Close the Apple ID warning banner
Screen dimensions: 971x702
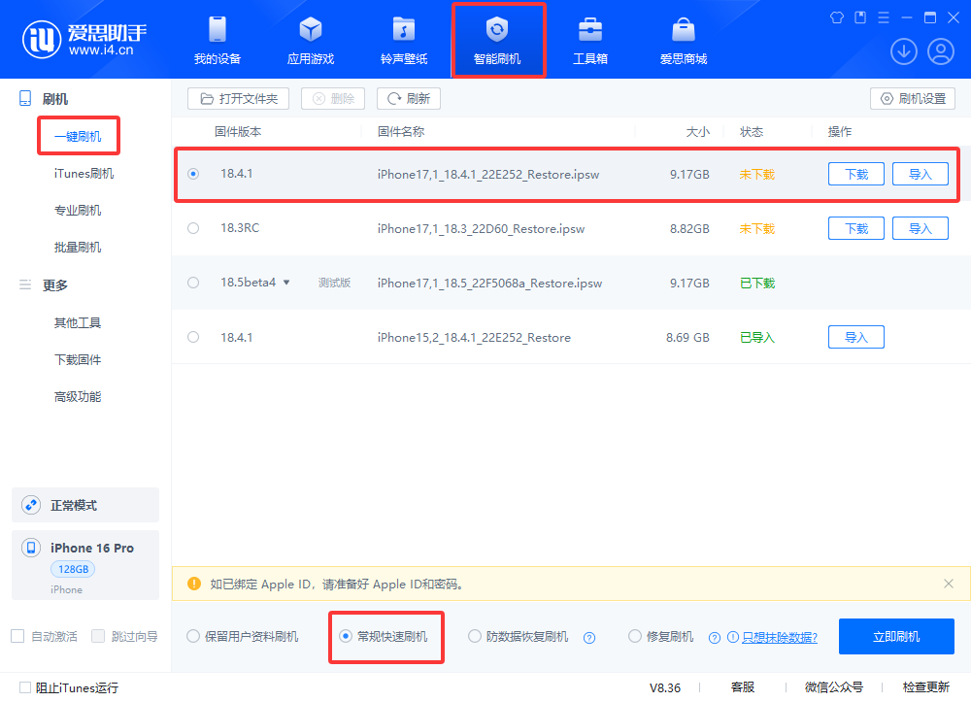[x=949, y=584]
